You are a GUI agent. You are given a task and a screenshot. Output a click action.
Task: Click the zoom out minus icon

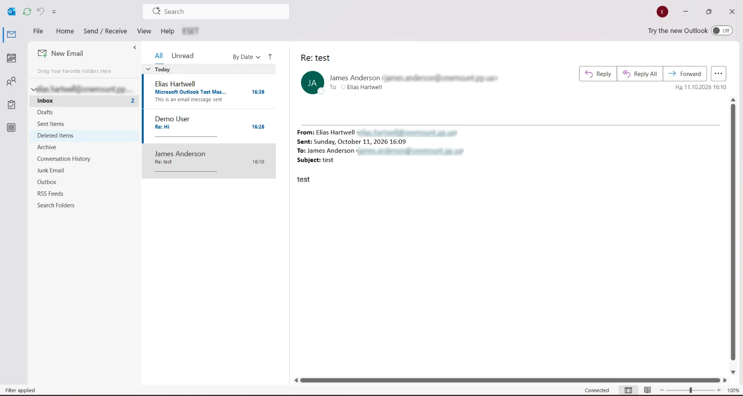pyautogui.click(x=662, y=390)
